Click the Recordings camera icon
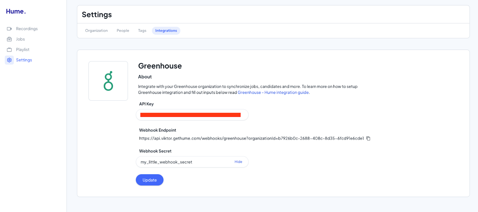Image resolution: width=478 pixels, height=212 pixels. coord(9,29)
